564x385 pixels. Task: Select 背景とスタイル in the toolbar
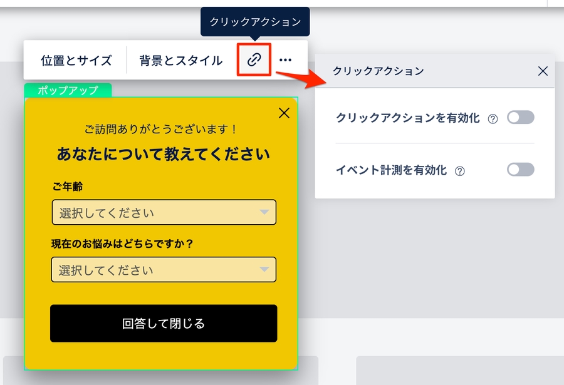(180, 60)
